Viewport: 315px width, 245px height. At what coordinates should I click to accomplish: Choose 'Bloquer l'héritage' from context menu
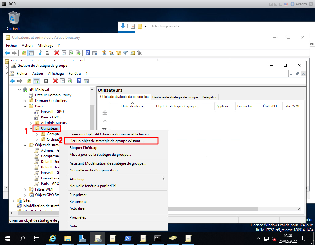[84, 148]
